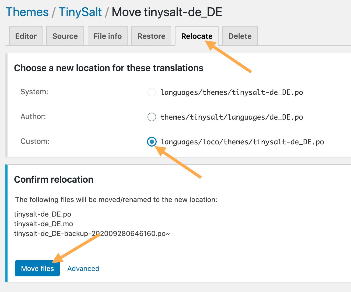The image size is (351, 292).
Task: Select the System location radio button
Action: point(152,92)
